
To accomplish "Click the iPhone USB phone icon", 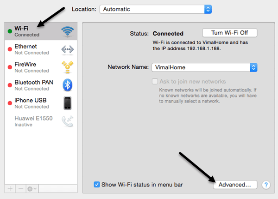I will click(x=67, y=103).
